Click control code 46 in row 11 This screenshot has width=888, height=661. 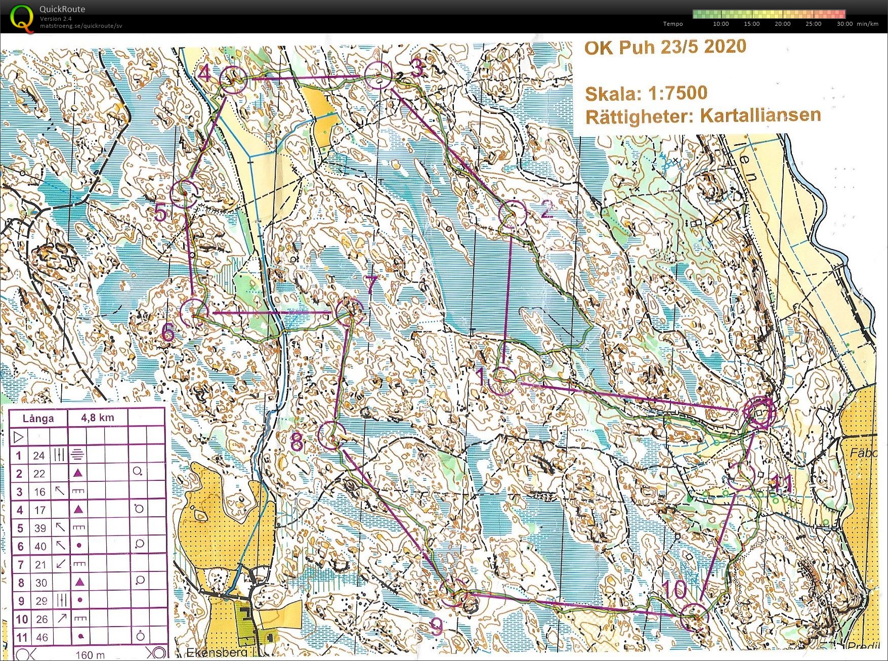coord(41,637)
